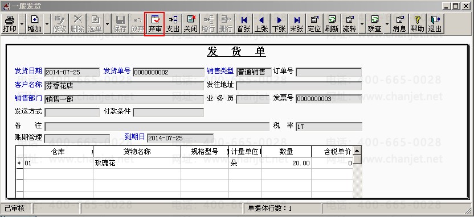Select the 玫瑰花 goods cell
This screenshot has height=217, width=474.
coord(137,163)
